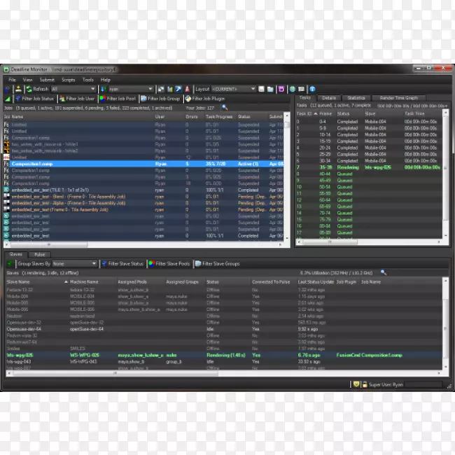Screen dimensions: 455x455
Task: Open the Filter Slave Status filter
Action: [x=122, y=264]
